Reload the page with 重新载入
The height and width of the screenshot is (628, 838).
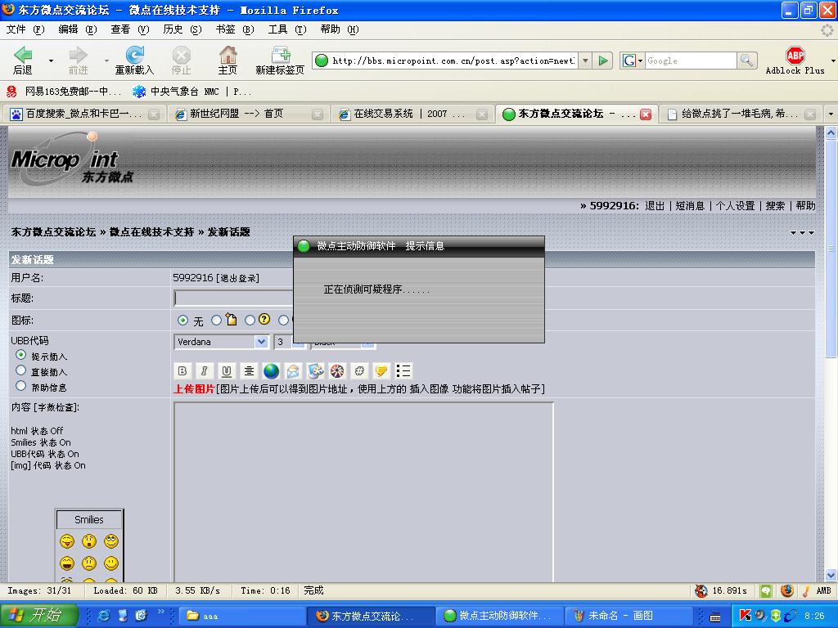(x=134, y=61)
